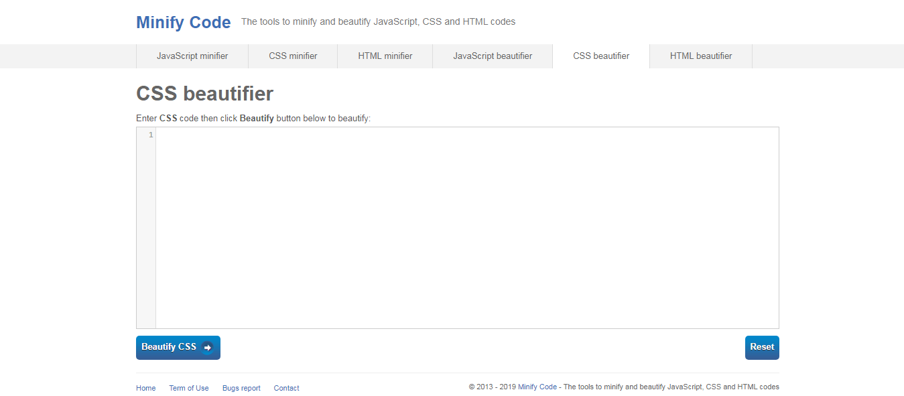Click line number 1 in the editor gutter
Image resolution: width=904 pixels, height=396 pixels.
coord(150,134)
